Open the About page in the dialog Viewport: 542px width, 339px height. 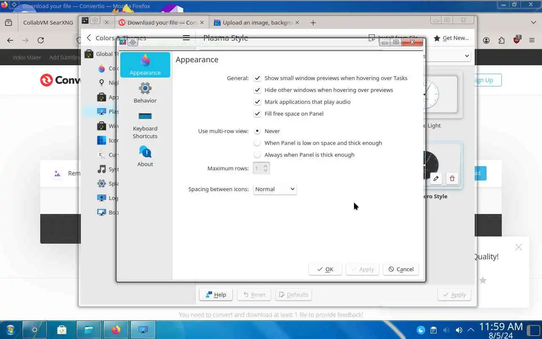click(x=145, y=156)
